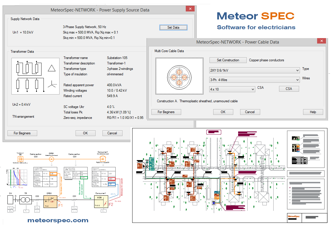332x230 pixels.
Task: Open the Wires dropdown showing 3-Ph 4-Wire
Action: point(254,80)
